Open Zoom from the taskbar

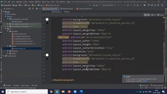pyautogui.click(x=75, y=92)
